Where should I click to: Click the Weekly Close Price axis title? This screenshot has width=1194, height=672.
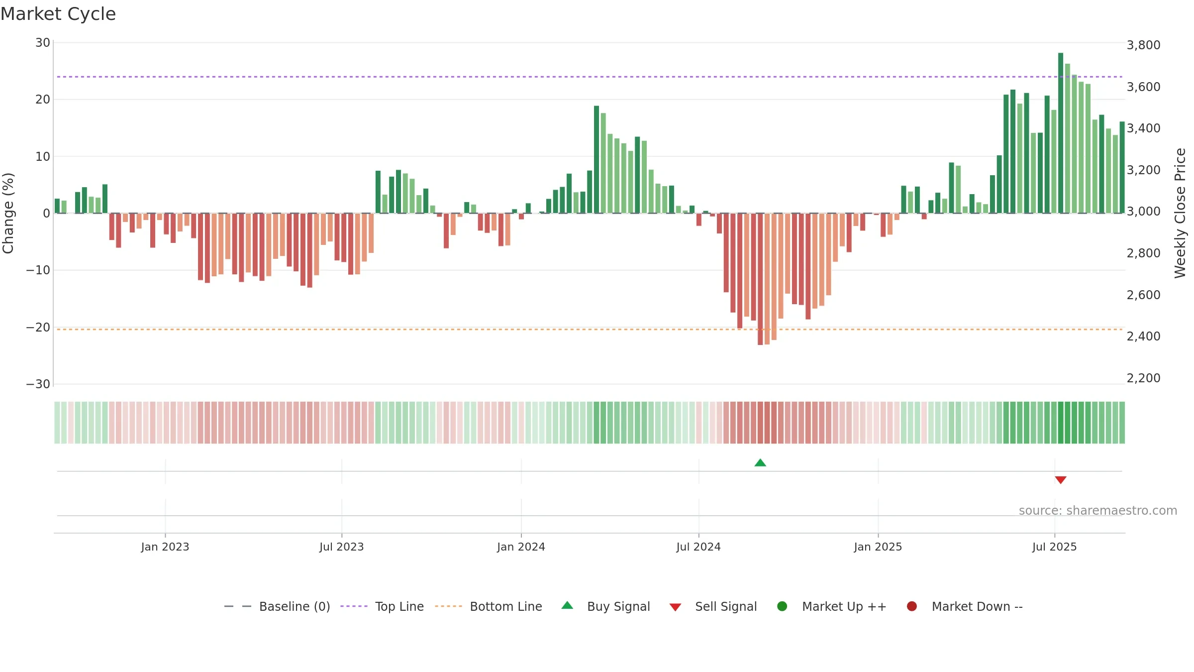(x=1180, y=213)
